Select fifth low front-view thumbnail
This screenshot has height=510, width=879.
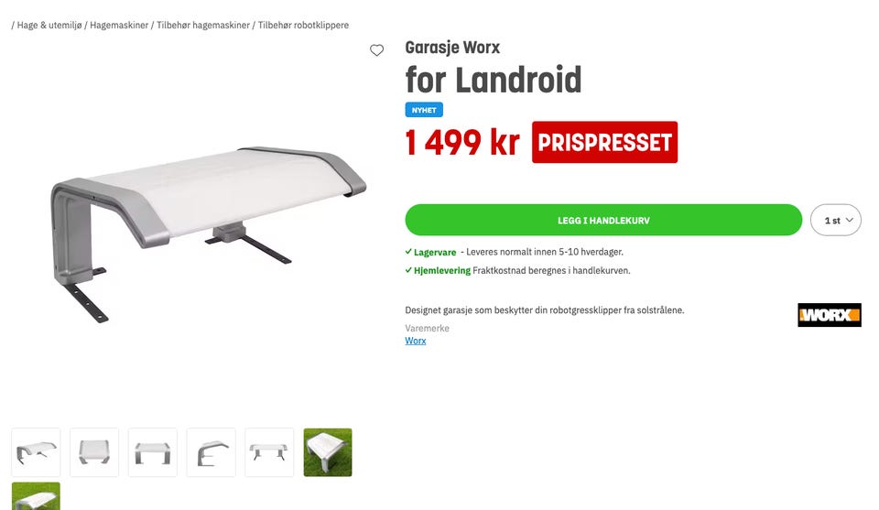pos(269,452)
